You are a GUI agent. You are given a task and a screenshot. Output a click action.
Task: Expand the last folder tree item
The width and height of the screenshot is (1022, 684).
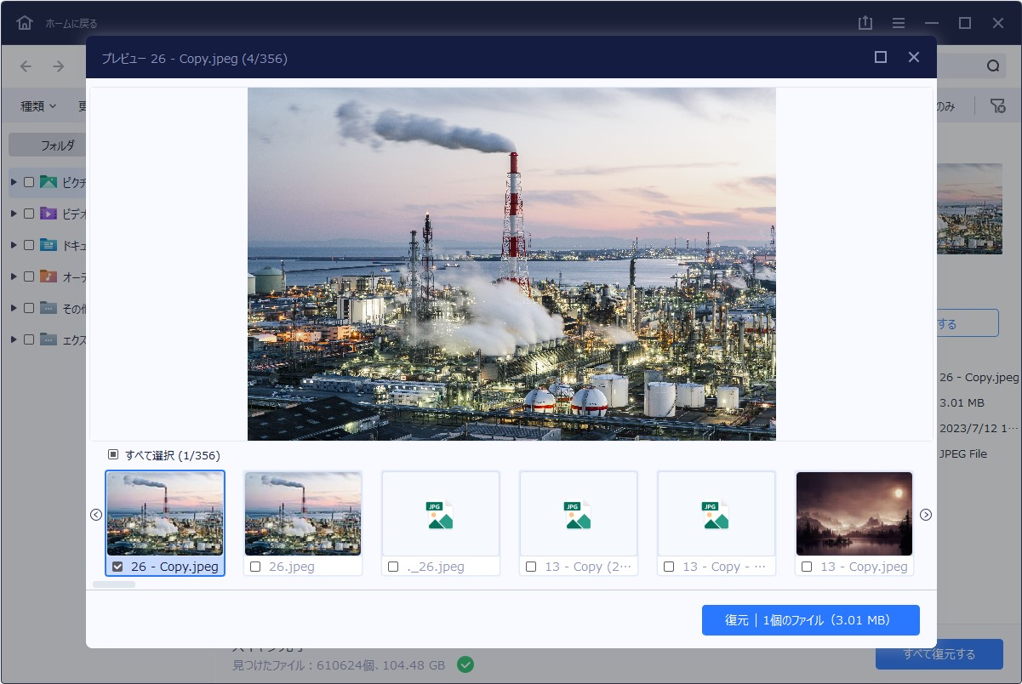tap(14, 339)
